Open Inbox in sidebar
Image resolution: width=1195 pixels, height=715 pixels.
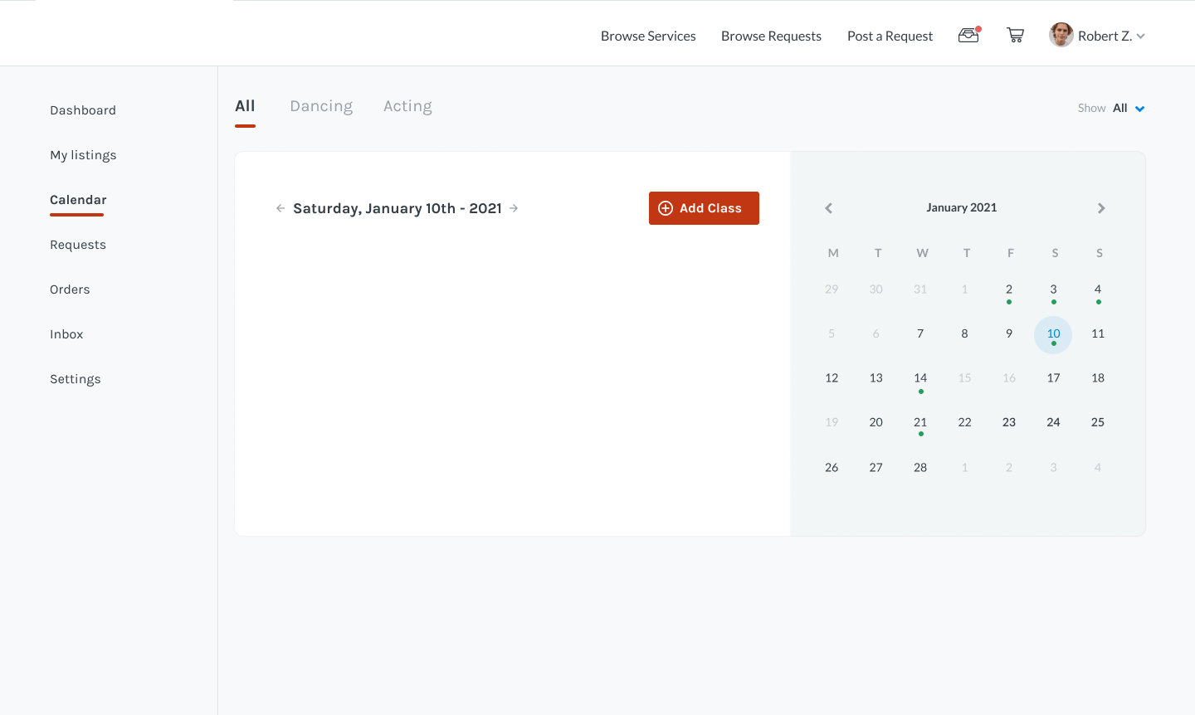66,334
